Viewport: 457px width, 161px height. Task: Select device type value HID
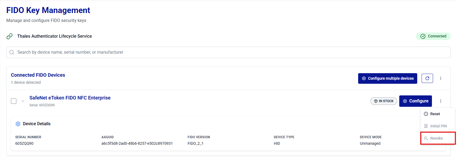pyautogui.click(x=277, y=143)
